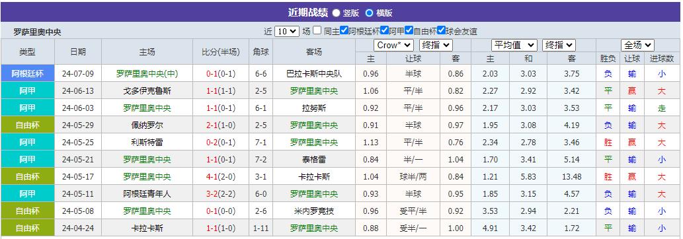Open the away team 卡拉卡斯 link on 24-05-17
The image size is (683, 239).
point(314,177)
